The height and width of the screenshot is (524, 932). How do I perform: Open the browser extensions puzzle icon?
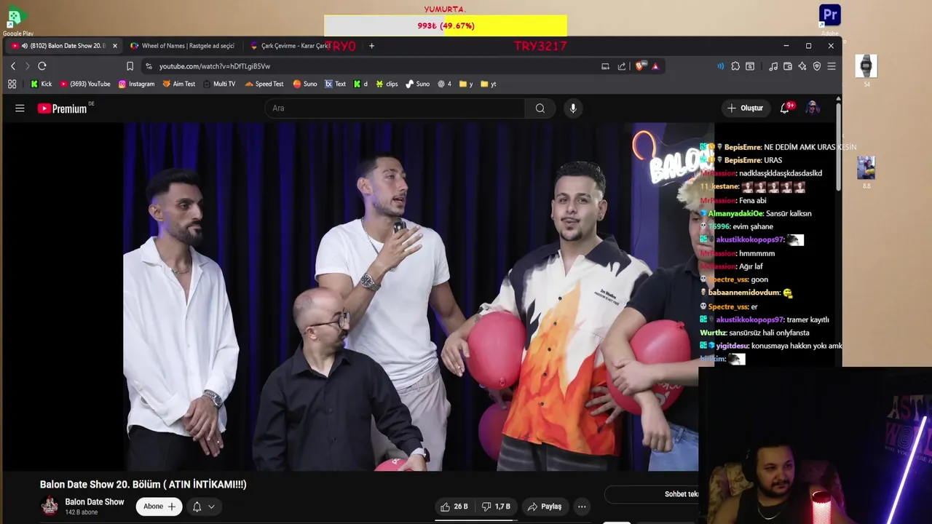coord(735,66)
